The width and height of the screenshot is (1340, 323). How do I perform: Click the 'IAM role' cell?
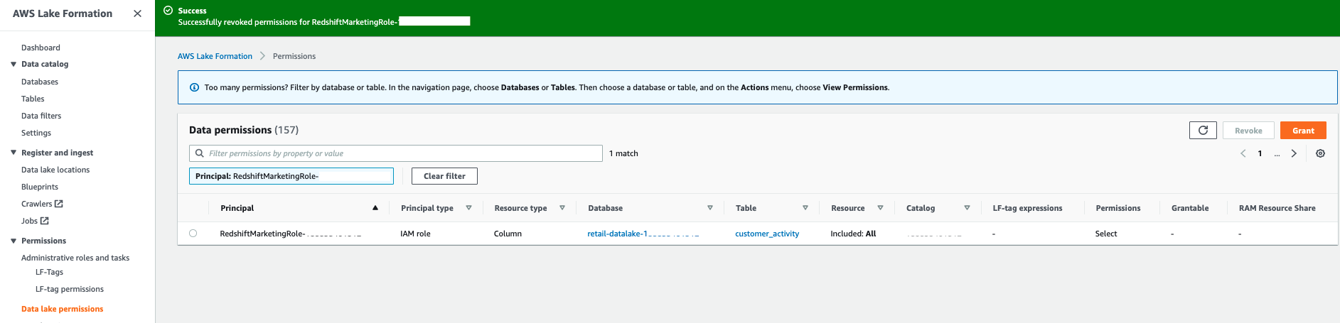pyautogui.click(x=415, y=234)
